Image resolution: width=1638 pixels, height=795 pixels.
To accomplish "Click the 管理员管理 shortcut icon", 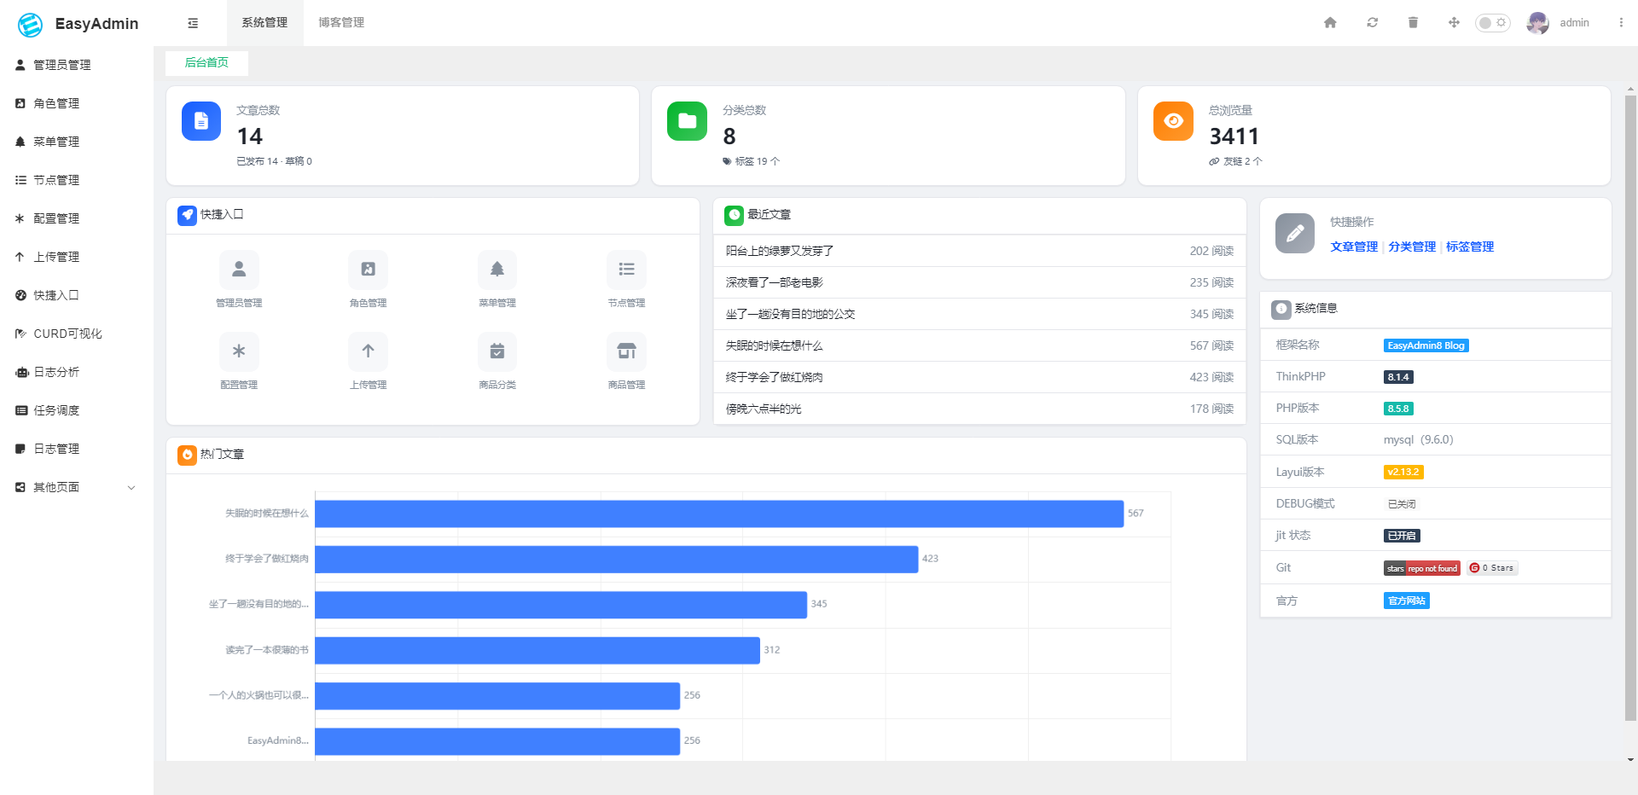I will [x=239, y=270].
